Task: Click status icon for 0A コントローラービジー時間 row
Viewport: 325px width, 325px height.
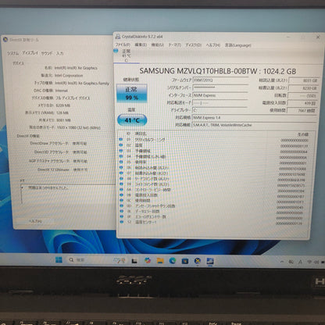Action: pos(121,189)
